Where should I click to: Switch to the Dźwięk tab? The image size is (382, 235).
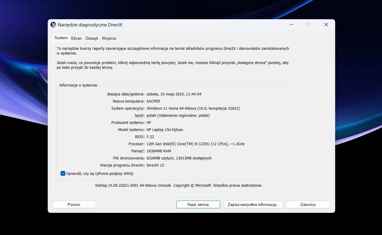point(92,38)
